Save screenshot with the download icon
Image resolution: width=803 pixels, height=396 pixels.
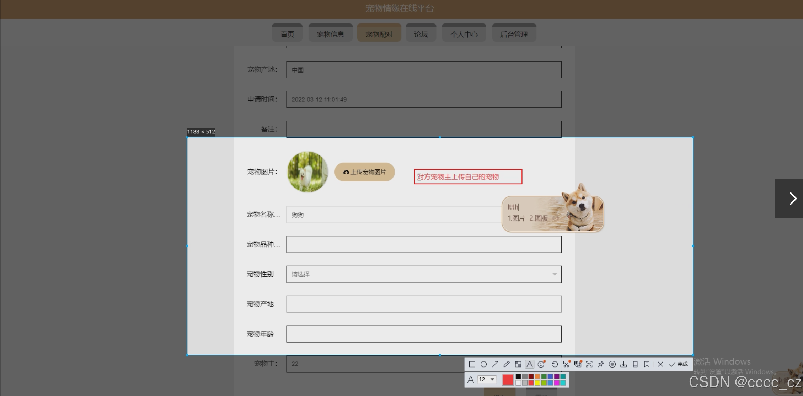pos(623,364)
